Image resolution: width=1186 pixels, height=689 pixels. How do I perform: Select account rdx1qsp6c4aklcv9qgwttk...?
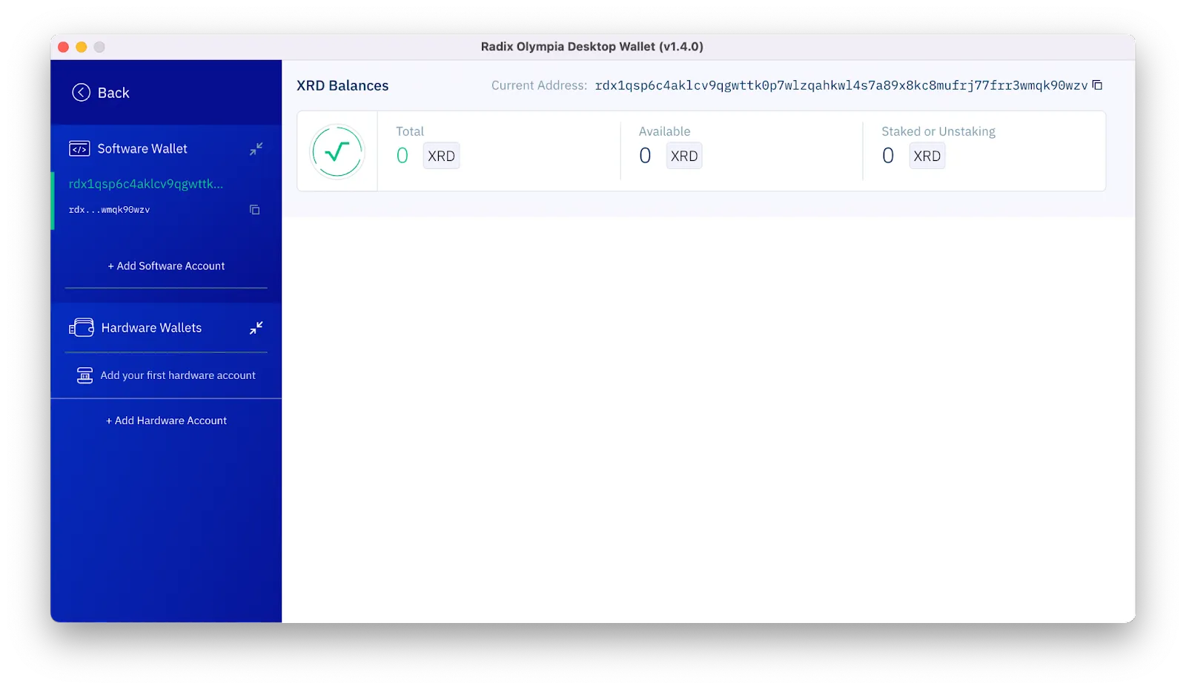click(146, 184)
